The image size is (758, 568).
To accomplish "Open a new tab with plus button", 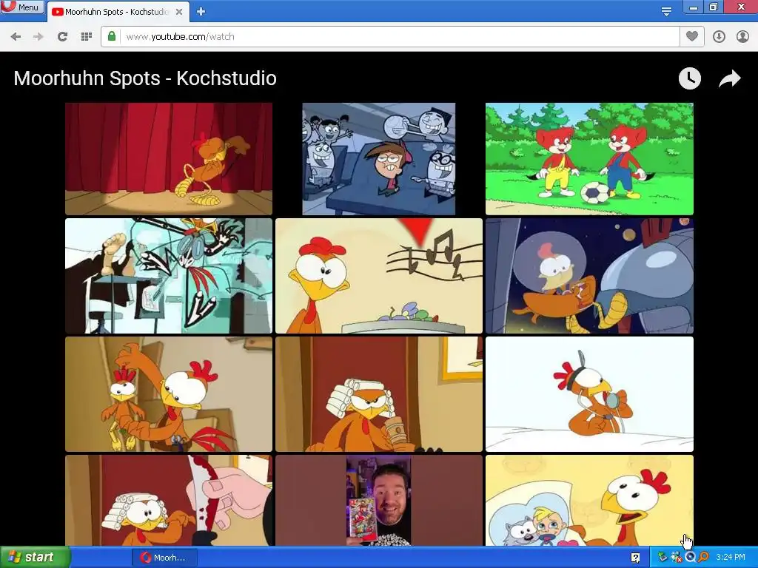I will pos(201,12).
